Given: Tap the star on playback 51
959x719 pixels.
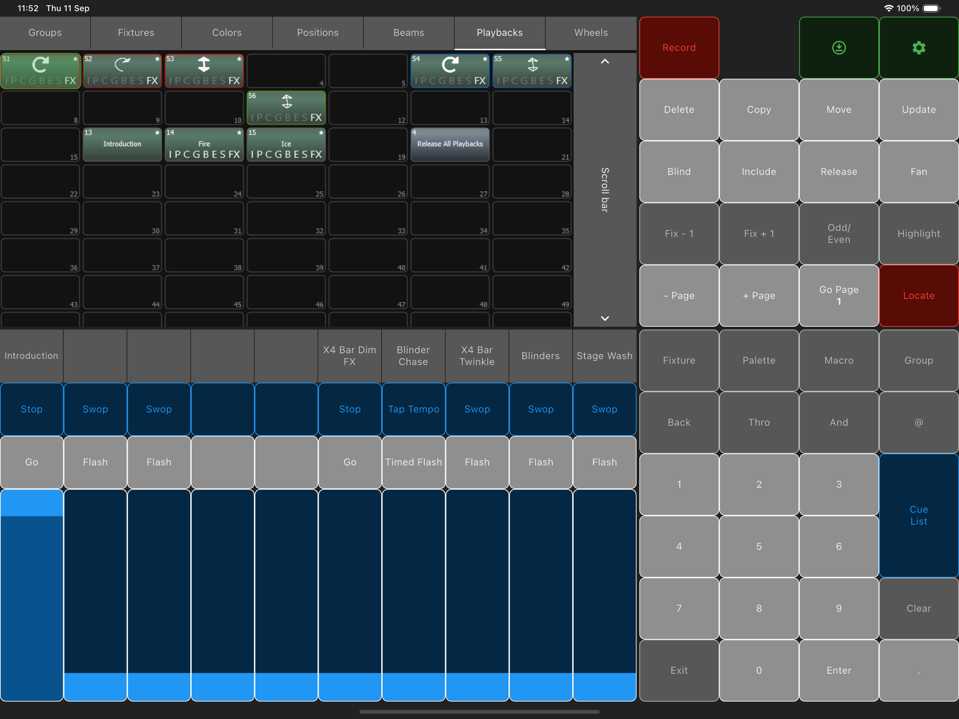Looking at the screenshot, I should tap(75, 59).
